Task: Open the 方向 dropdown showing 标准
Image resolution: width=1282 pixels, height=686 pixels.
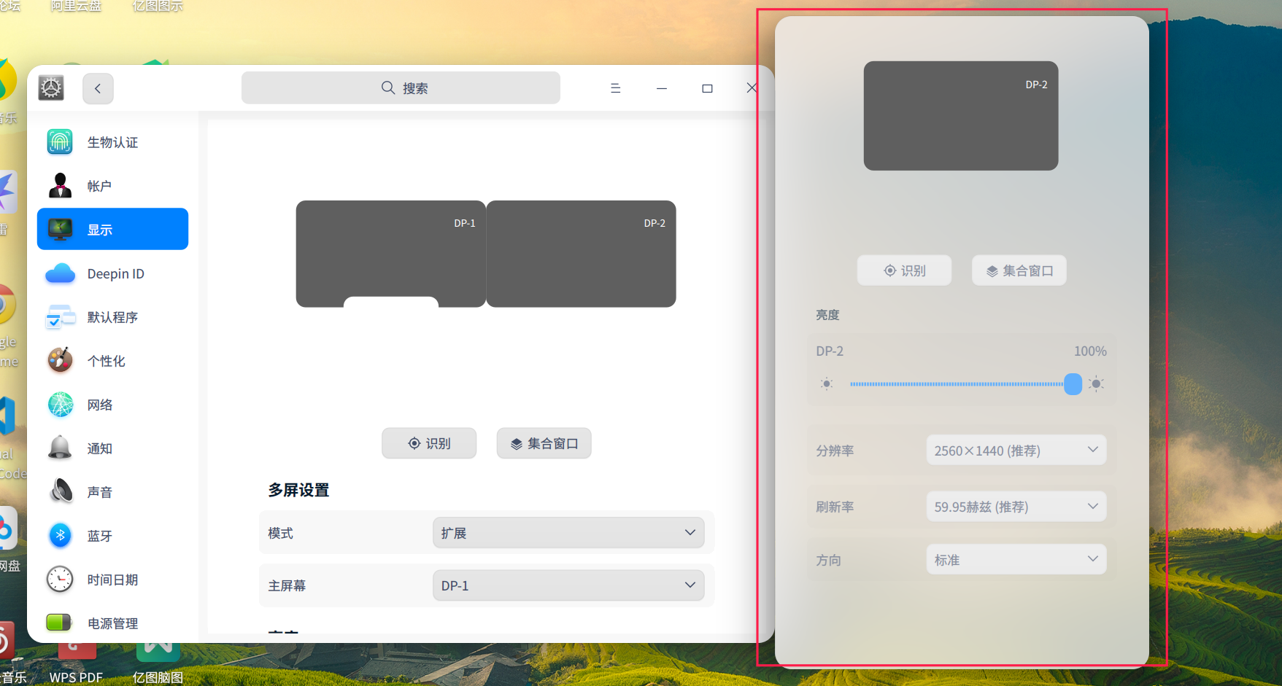Action: (x=1016, y=560)
